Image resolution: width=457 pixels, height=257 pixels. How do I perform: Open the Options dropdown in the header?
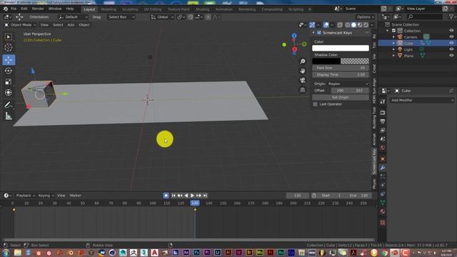click(366, 17)
